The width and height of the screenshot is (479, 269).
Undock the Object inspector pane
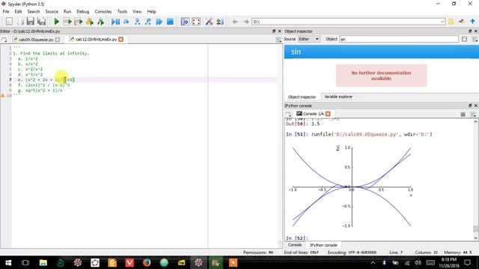coord(470,31)
